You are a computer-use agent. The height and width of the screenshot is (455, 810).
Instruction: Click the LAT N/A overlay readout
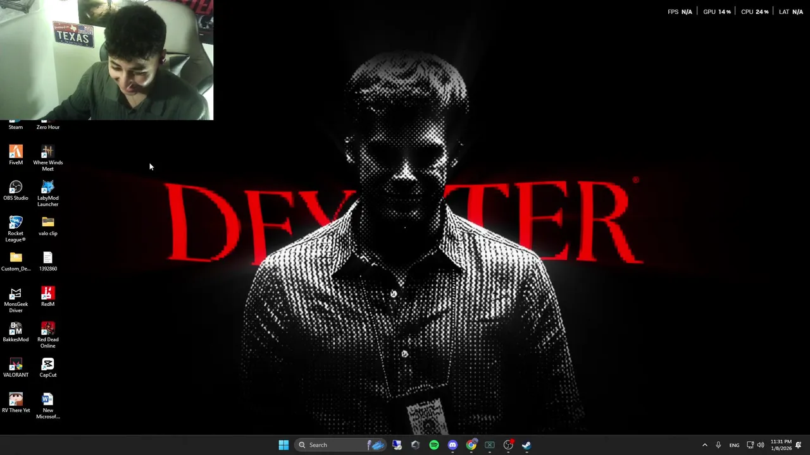[x=791, y=12]
